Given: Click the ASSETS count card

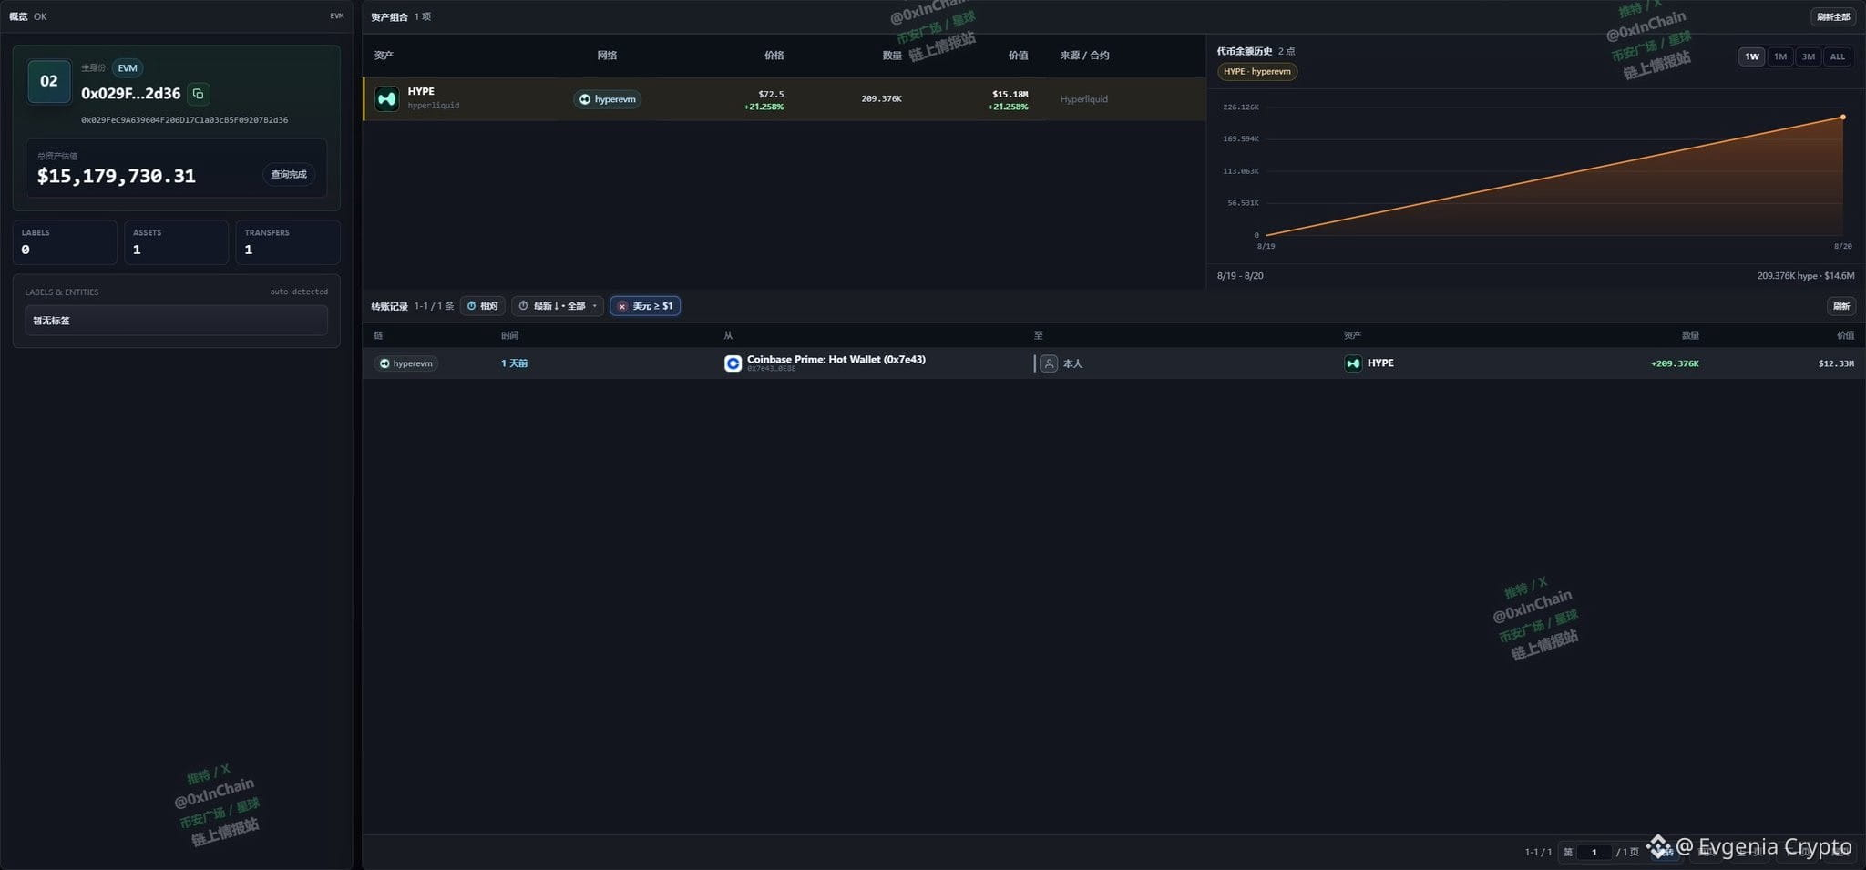Looking at the screenshot, I should click(x=176, y=242).
